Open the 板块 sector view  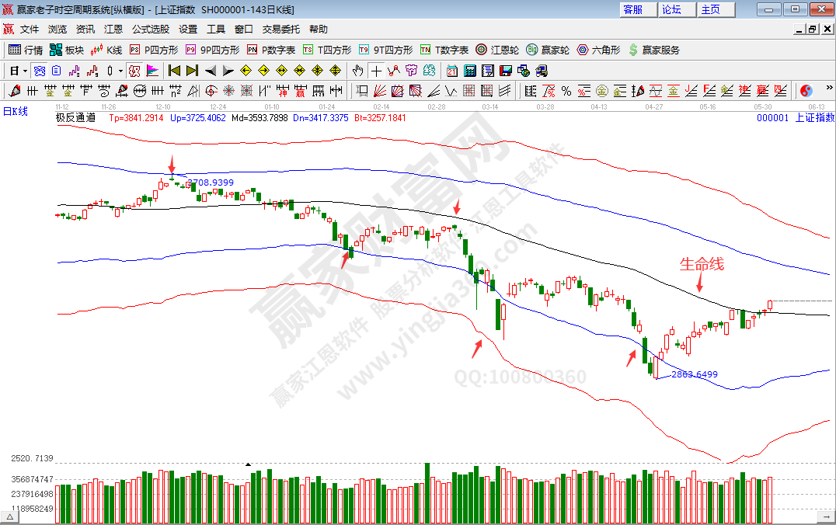pyautogui.click(x=66, y=50)
